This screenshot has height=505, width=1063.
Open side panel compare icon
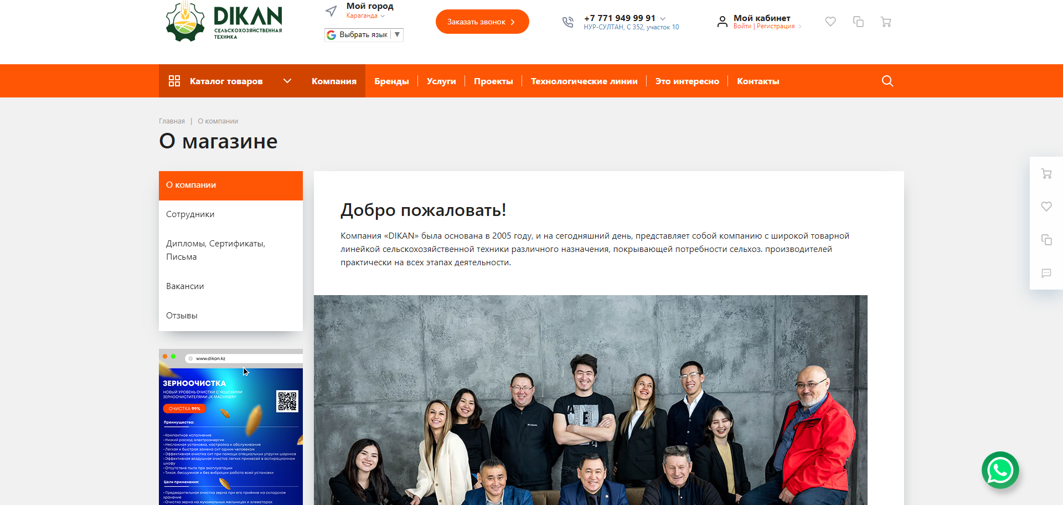click(x=1046, y=240)
